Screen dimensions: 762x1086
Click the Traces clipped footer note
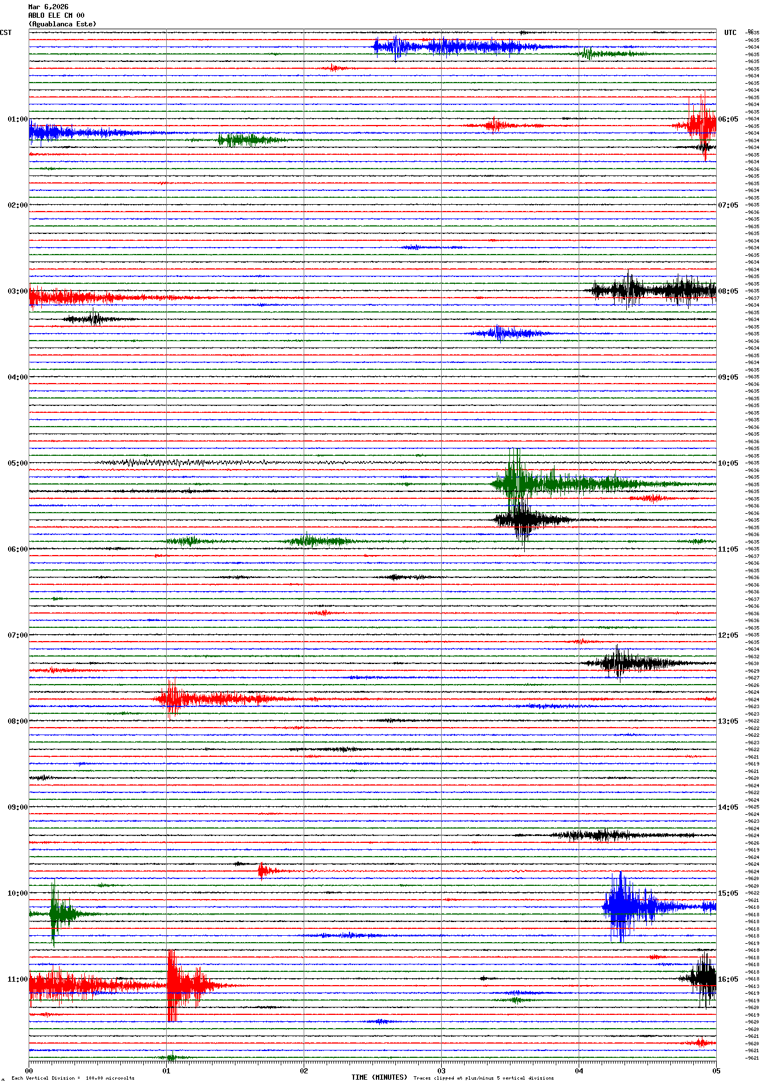tap(484, 1078)
